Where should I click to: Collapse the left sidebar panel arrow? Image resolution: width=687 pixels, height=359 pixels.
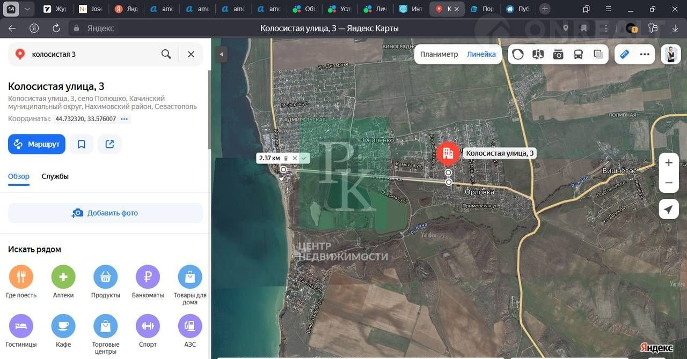tap(221, 54)
